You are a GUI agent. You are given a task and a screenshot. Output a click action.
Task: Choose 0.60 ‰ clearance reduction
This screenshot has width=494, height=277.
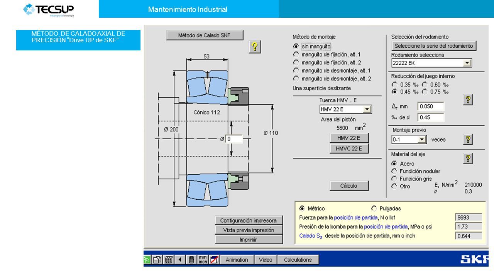click(x=425, y=84)
